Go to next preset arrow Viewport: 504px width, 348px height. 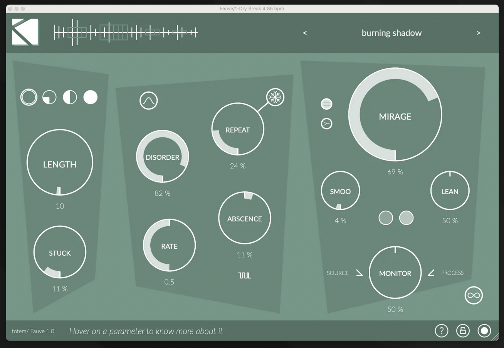point(479,33)
